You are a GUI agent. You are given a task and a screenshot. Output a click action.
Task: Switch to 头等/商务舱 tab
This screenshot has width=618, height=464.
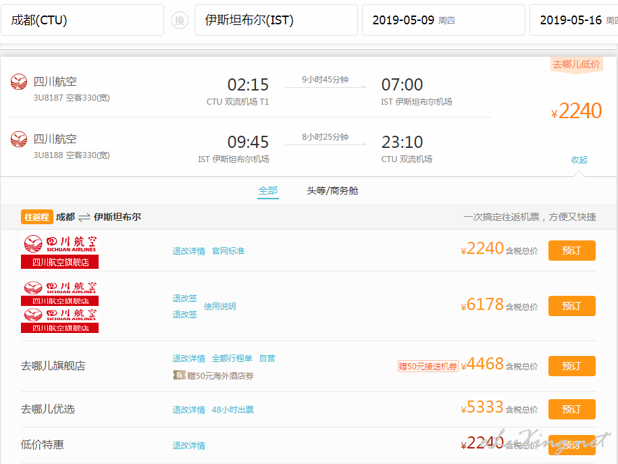click(x=332, y=191)
